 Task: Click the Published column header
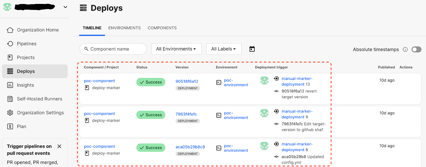[386, 67]
